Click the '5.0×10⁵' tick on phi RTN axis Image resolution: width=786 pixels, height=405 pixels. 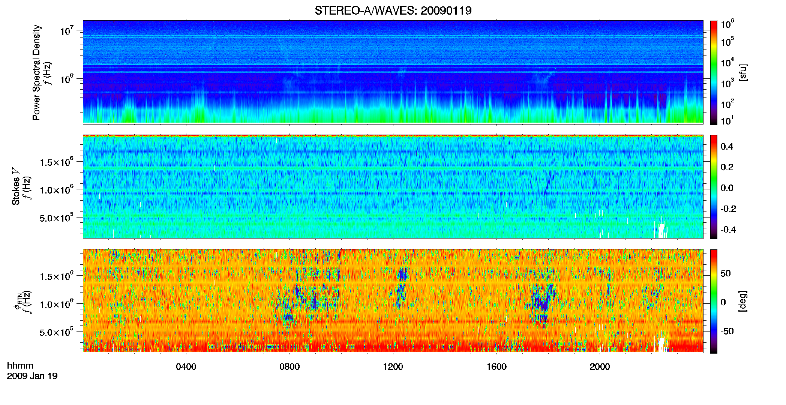(x=57, y=332)
